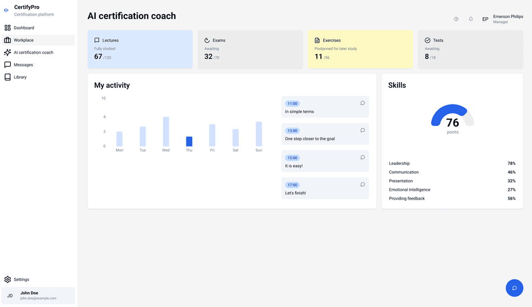Open the notifications bell icon
Viewport: 532px width, 307px height.
pyautogui.click(x=470, y=19)
